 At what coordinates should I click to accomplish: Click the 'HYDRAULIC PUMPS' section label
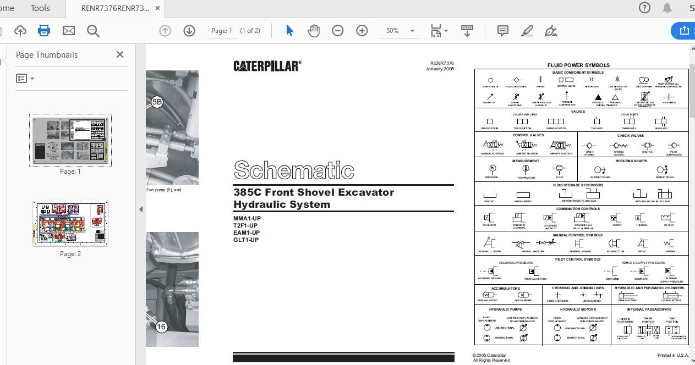(506, 309)
